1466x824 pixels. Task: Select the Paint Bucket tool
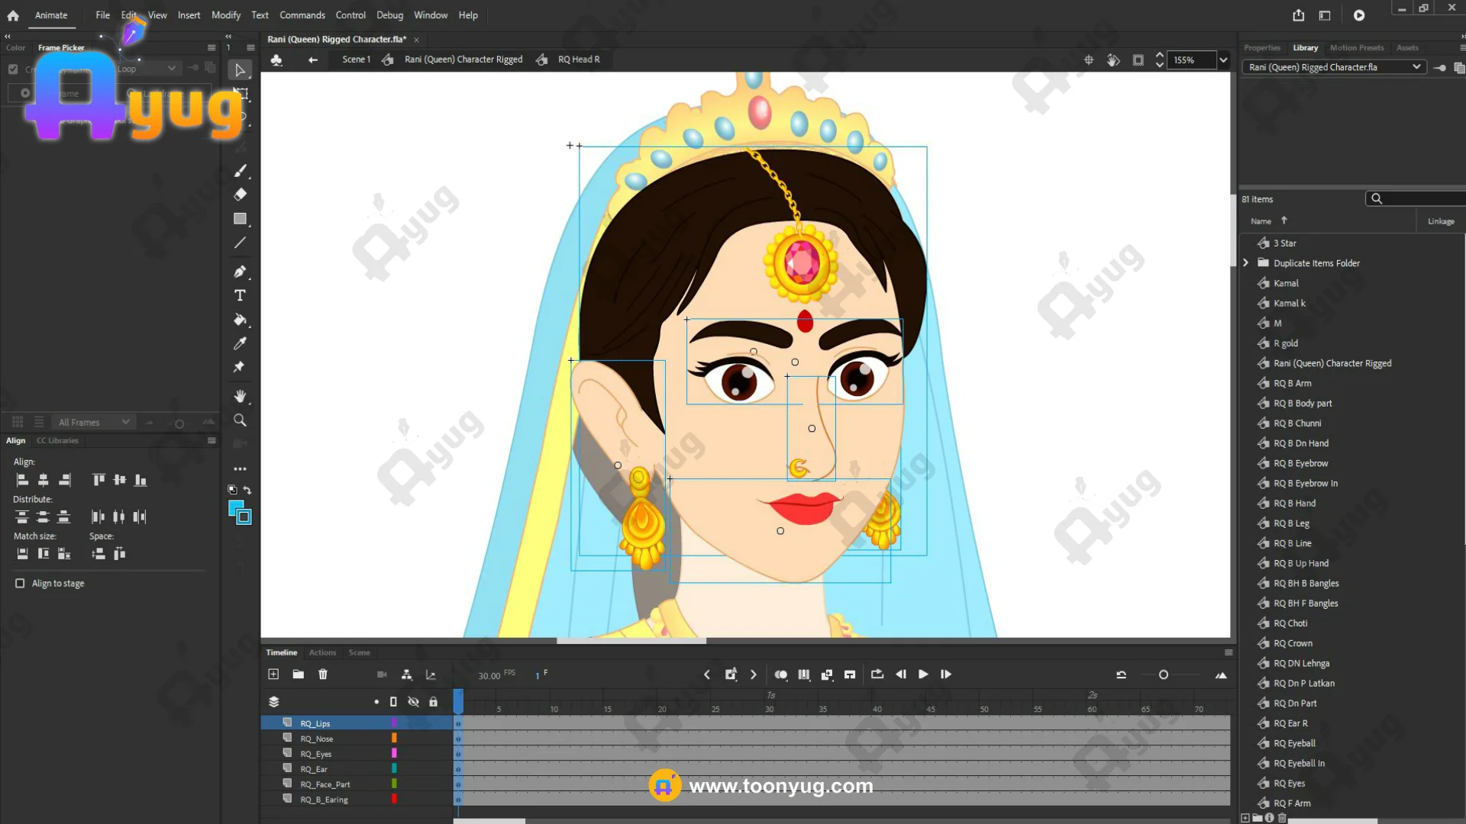[x=240, y=320]
